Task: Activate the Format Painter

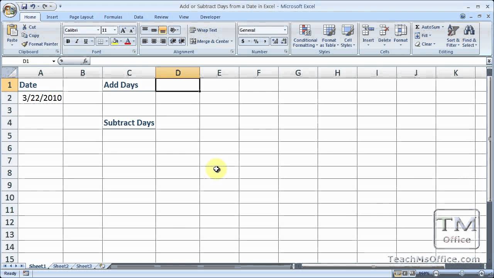Action: [x=40, y=44]
